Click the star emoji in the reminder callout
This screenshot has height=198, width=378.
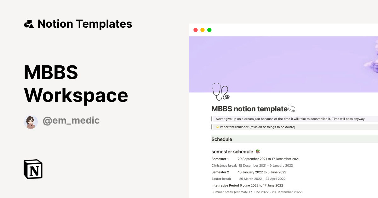(217, 127)
